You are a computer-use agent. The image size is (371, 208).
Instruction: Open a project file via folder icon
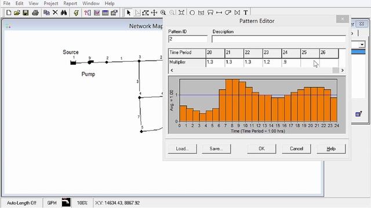point(17,13)
